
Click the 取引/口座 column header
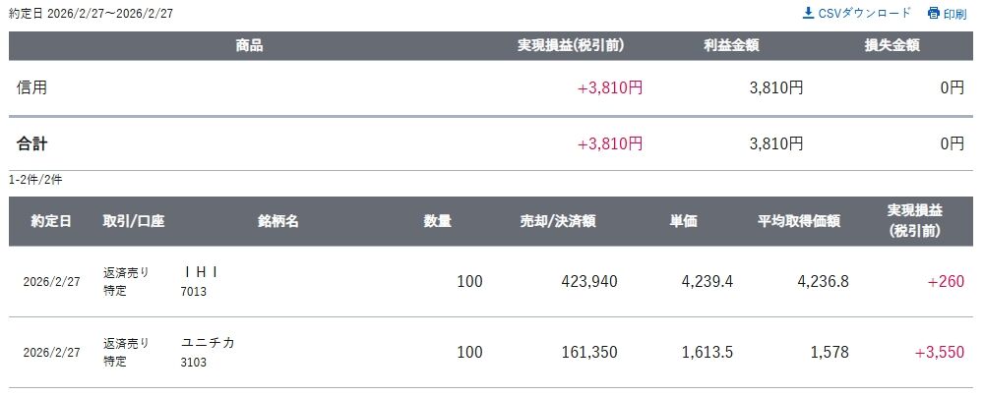click(134, 221)
